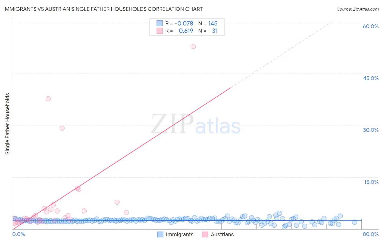Click the highest pink outlier point near 53%
This screenshot has width=382, height=242.
193,46
